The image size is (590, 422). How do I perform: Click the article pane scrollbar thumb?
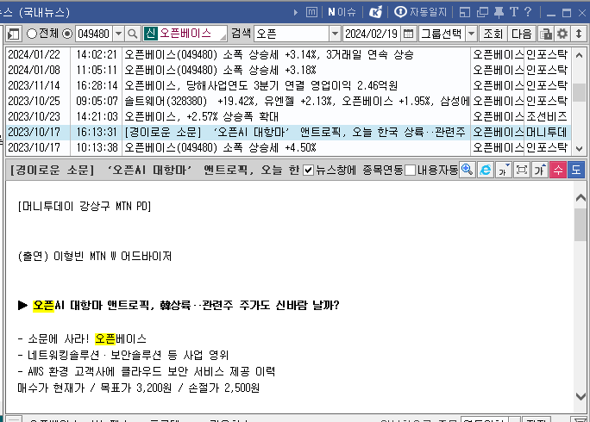[581, 225]
